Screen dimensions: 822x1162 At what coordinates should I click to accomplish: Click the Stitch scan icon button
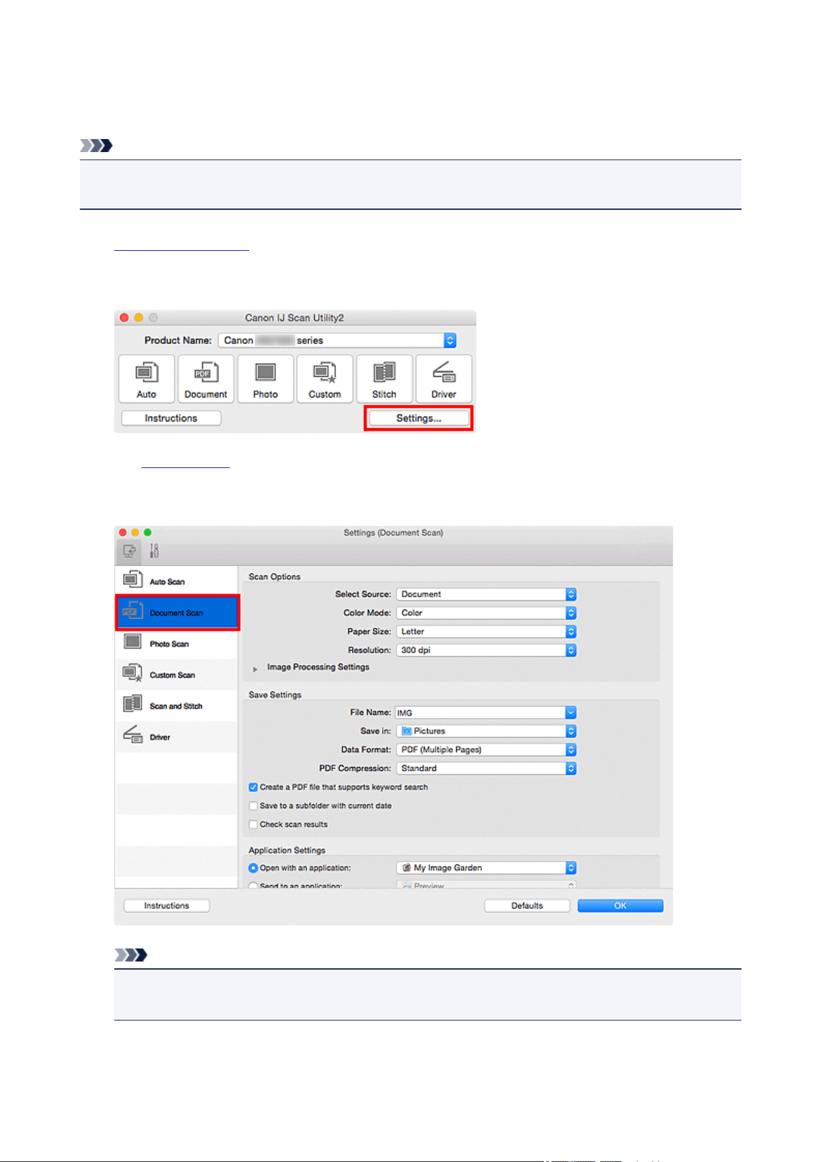[384, 379]
